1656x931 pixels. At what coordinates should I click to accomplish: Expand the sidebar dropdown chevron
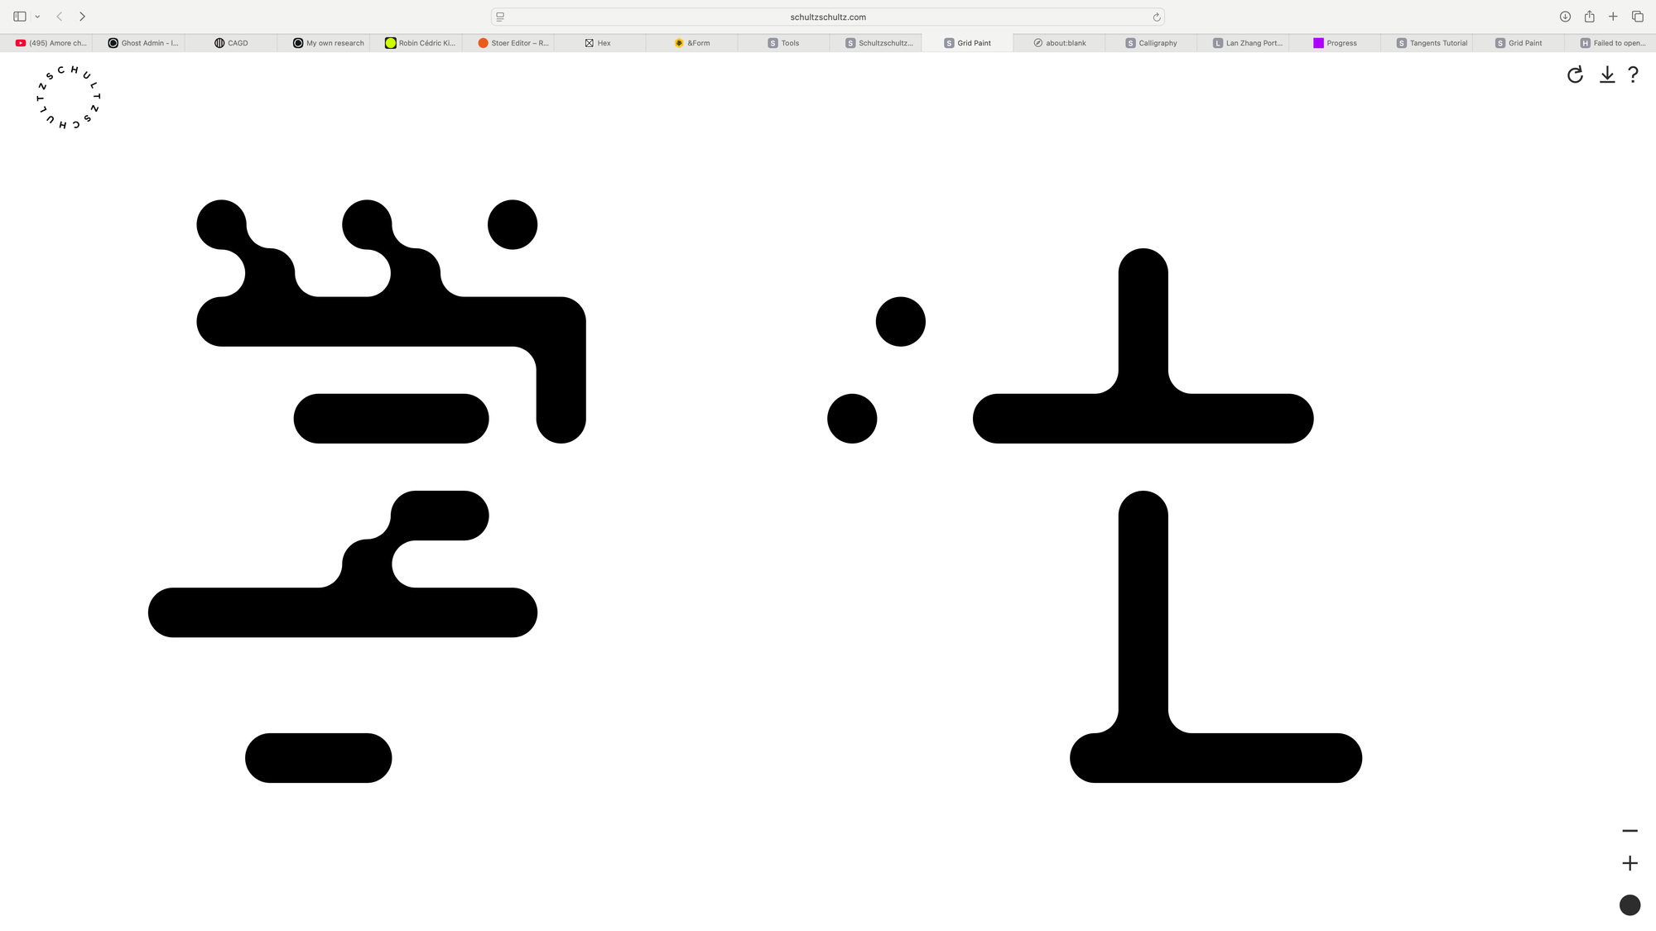pos(37,17)
